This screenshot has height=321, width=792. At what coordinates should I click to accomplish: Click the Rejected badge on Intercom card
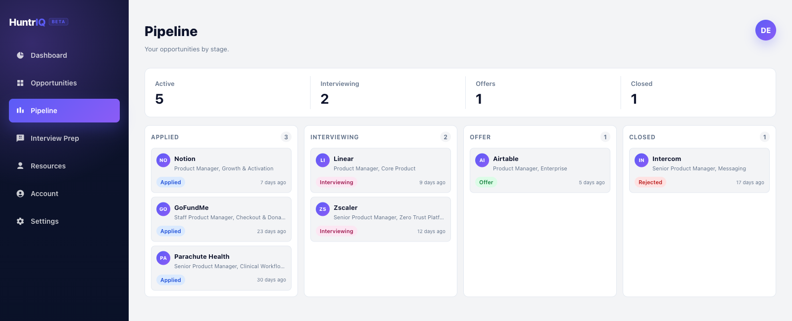pos(650,182)
